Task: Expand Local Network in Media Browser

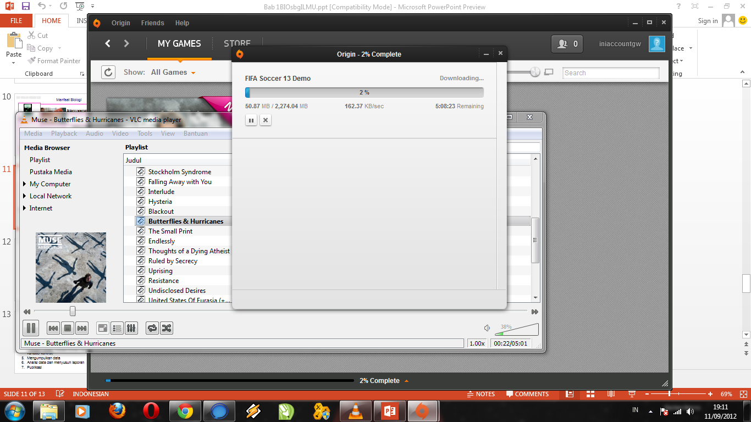Action: tap(25, 196)
